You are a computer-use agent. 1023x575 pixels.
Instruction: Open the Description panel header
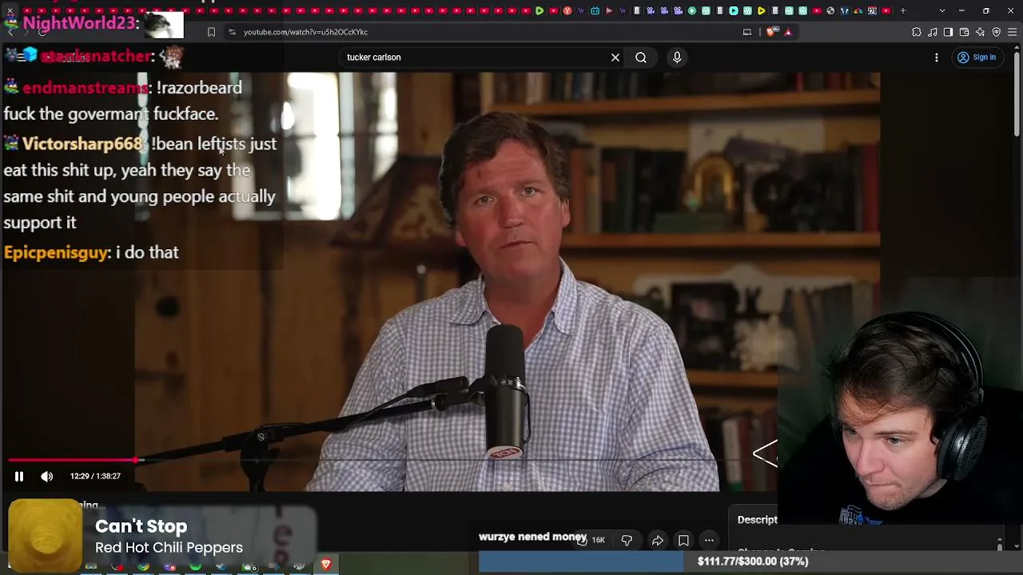[x=758, y=520]
